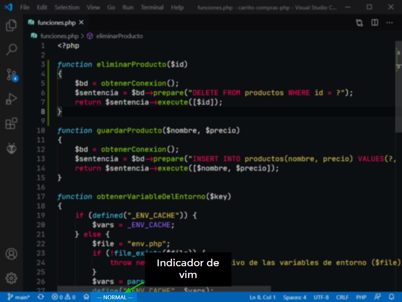Viewport: 402px width, 302px height.
Task: Open the Selection menu
Action: [67, 7]
